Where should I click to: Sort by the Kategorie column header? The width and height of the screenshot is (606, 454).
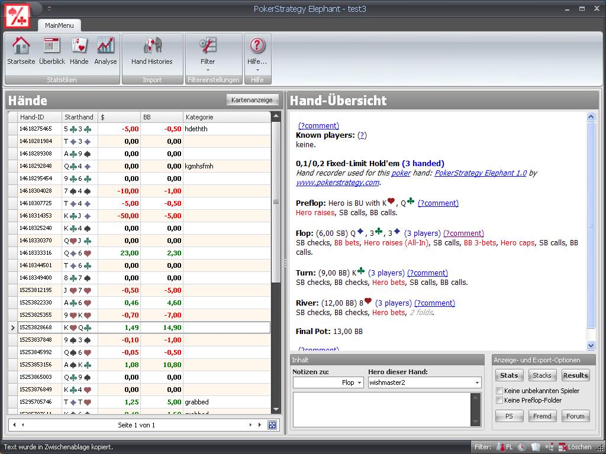click(227, 117)
